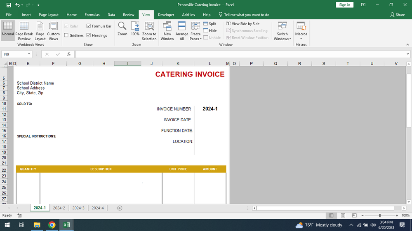
Task: Click Tell me what you want to do
Action: [x=244, y=15]
